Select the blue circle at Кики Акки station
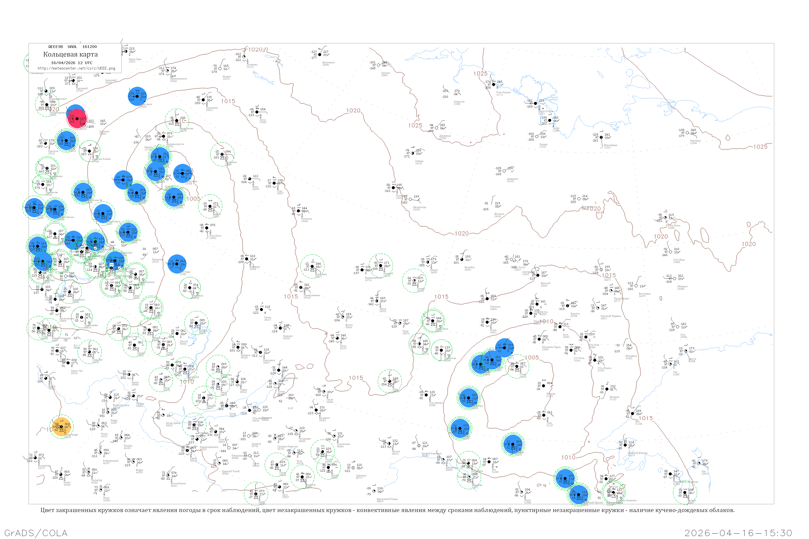 (x=137, y=96)
